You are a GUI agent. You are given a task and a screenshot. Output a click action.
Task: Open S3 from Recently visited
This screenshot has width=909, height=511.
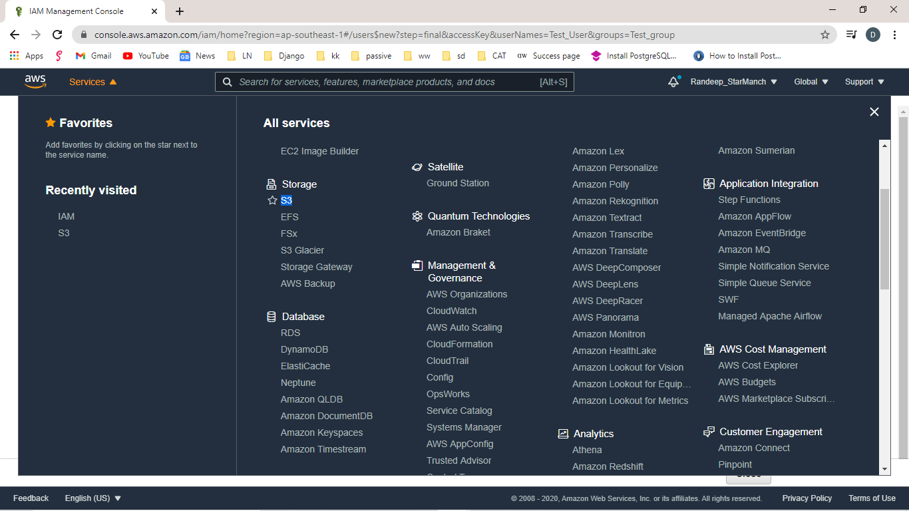[x=64, y=233]
